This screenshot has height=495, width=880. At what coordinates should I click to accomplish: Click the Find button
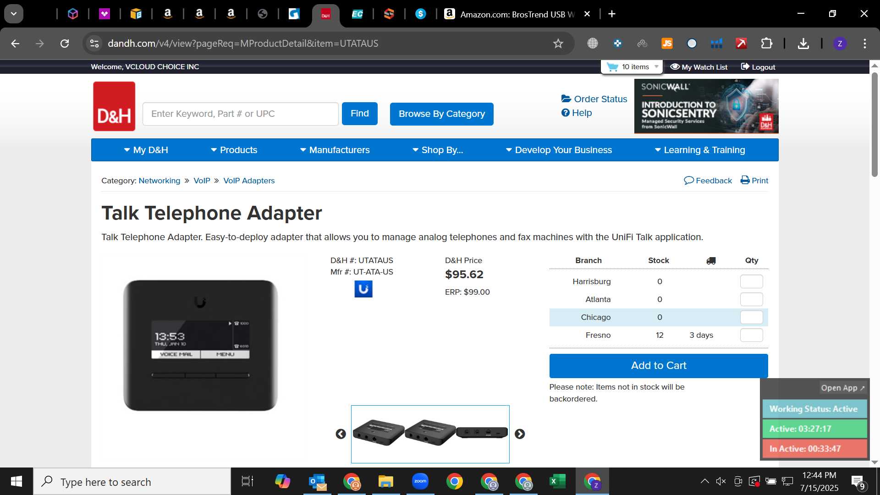(x=360, y=114)
